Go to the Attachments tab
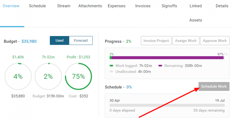The image size is (233, 121). pos(90,6)
